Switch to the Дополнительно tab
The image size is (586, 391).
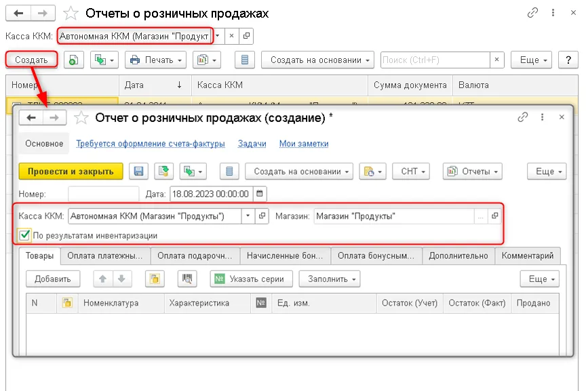click(x=458, y=256)
